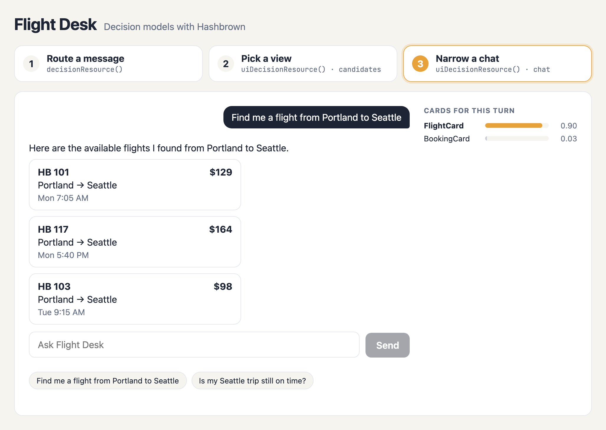The height and width of the screenshot is (430, 606).
Task: Click the orange step 3 badge
Action: tap(420, 64)
